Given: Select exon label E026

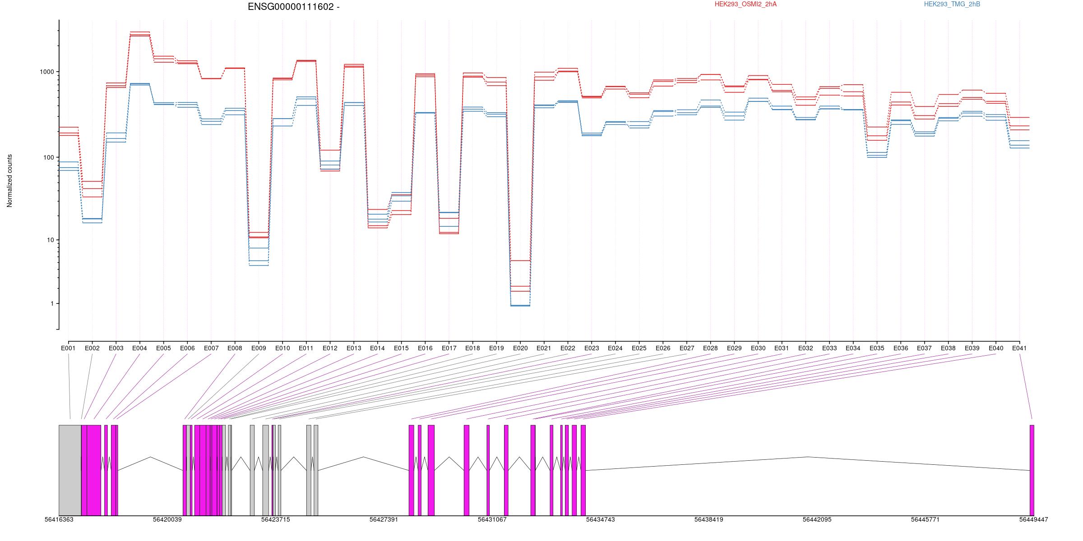Looking at the screenshot, I should coord(663,348).
